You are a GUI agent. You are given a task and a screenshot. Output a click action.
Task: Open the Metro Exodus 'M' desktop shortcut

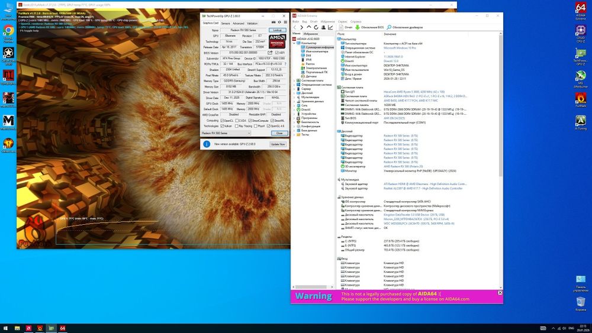coord(8,122)
